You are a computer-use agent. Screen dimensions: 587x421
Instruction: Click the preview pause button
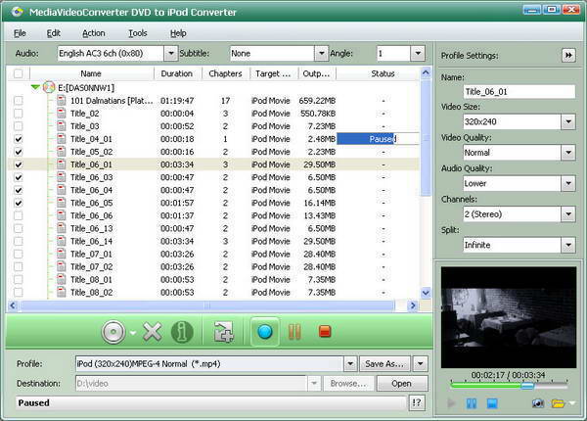tap(472, 403)
